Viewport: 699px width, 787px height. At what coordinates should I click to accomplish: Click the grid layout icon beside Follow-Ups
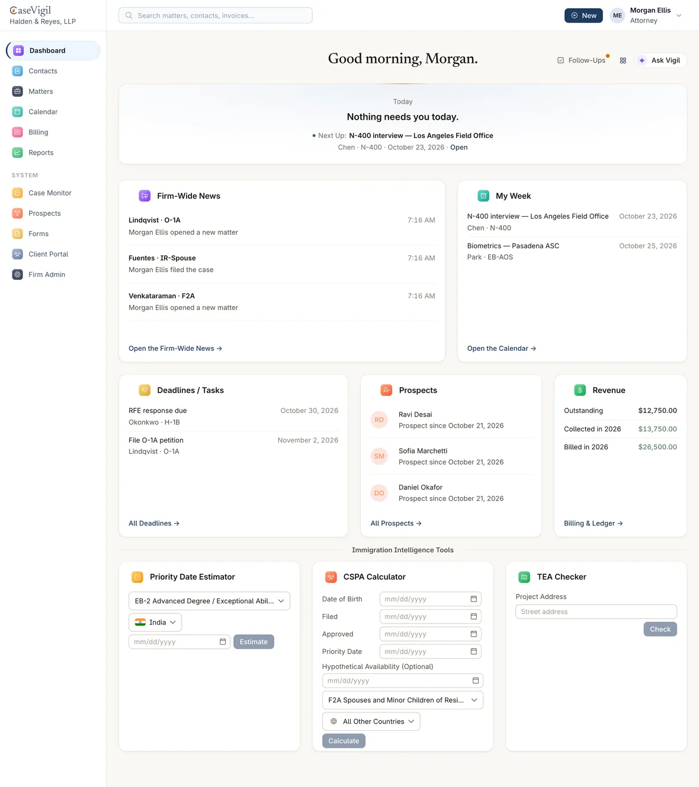[623, 60]
